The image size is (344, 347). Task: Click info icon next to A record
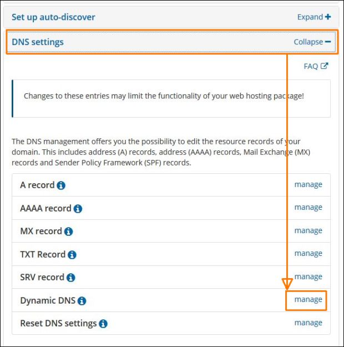61,185
